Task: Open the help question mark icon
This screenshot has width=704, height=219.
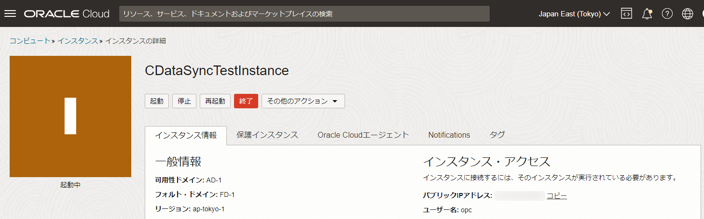Action: (x=667, y=14)
